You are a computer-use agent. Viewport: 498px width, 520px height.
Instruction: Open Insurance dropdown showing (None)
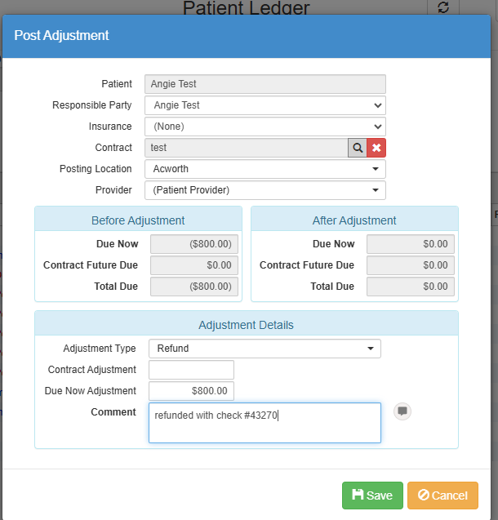tap(265, 127)
